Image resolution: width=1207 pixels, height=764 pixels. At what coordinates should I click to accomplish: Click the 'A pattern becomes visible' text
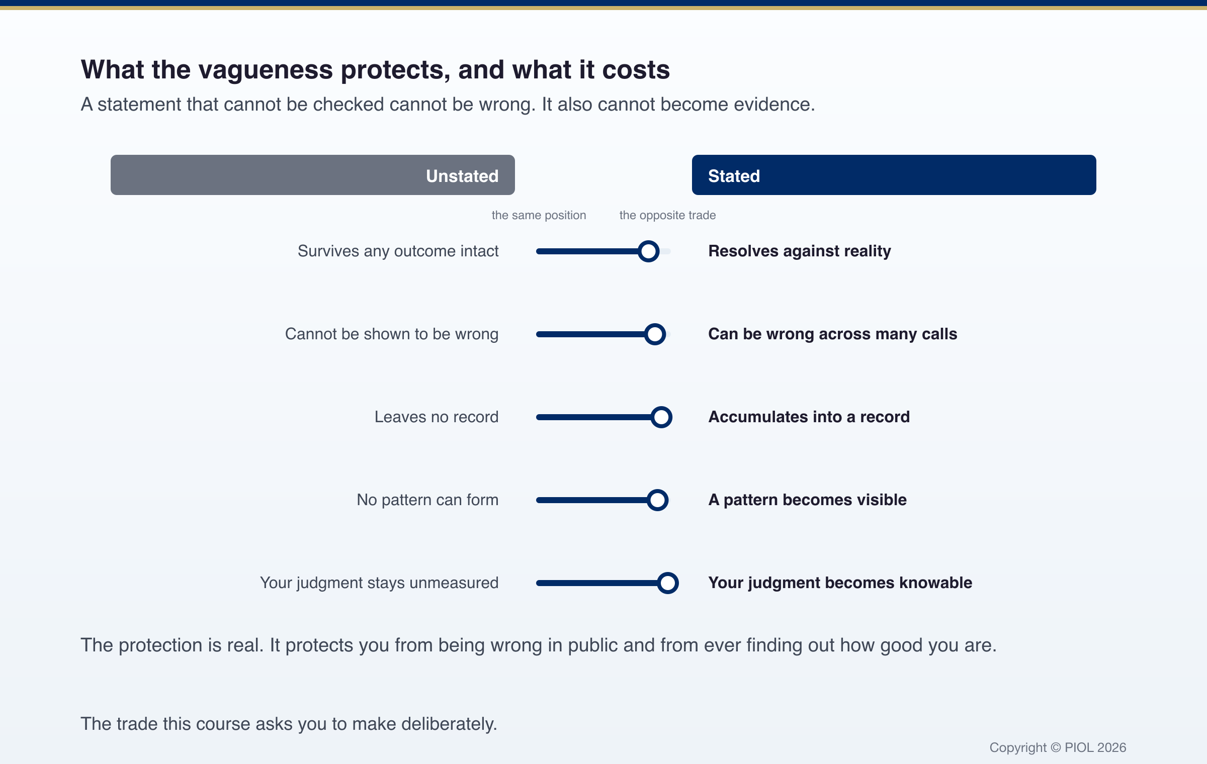tap(807, 500)
